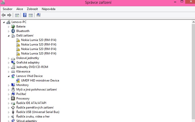Select the Řadiče zvuku, videa a her label
This screenshot has height=122, width=195.
(33, 116)
